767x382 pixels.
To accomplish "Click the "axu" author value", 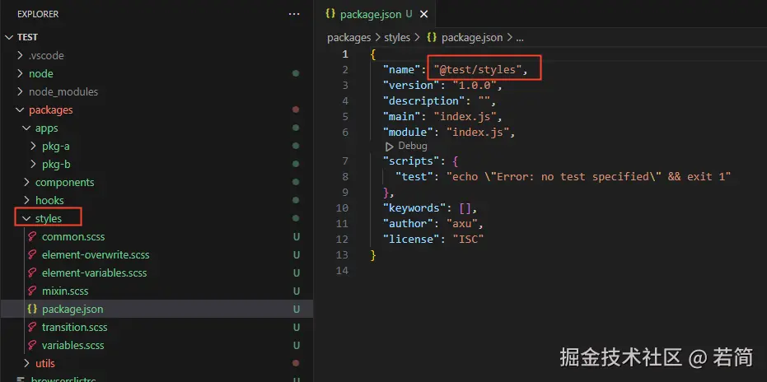I will [x=461, y=224].
